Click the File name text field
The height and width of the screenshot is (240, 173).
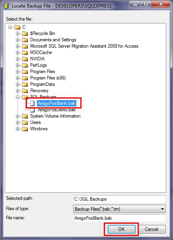[119, 218]
